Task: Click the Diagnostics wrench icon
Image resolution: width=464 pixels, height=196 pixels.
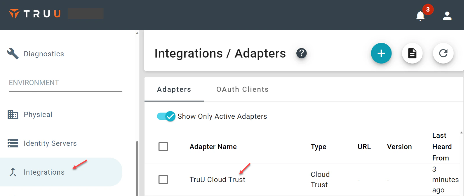Action: point(13,54)
